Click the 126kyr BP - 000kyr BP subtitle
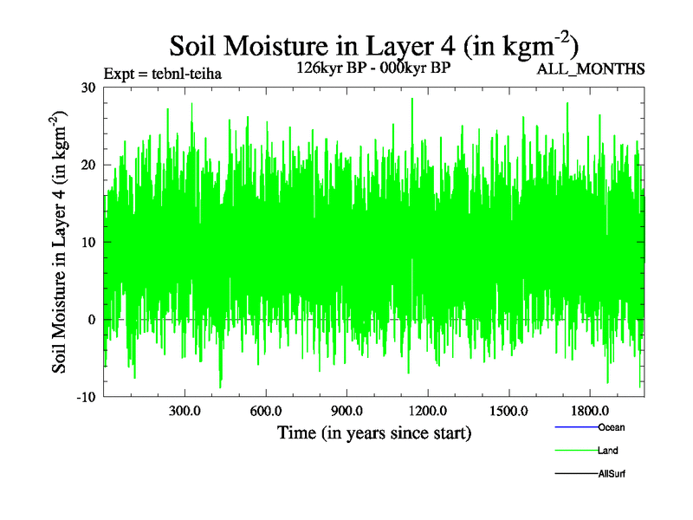693x520 pixels. pyautogui.click(x=373, y=68)
